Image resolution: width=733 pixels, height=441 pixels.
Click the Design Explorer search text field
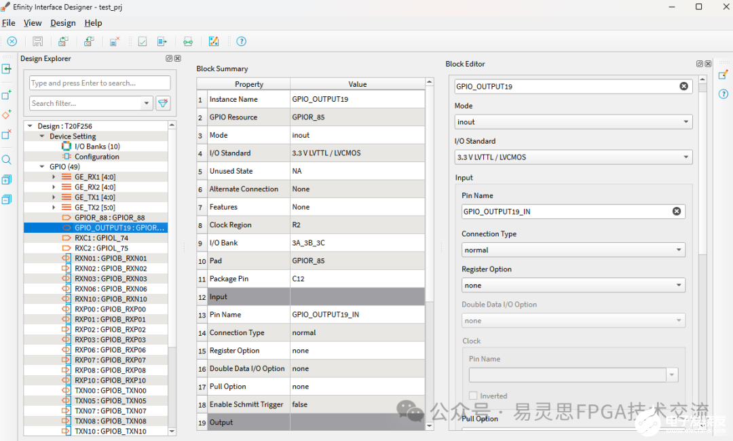(x=100, y=83)
